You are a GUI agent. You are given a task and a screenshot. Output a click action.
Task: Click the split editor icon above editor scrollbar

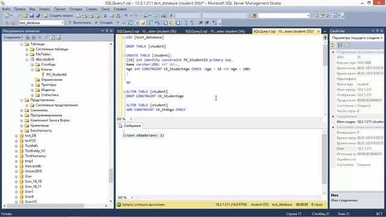tap(325, 37)
